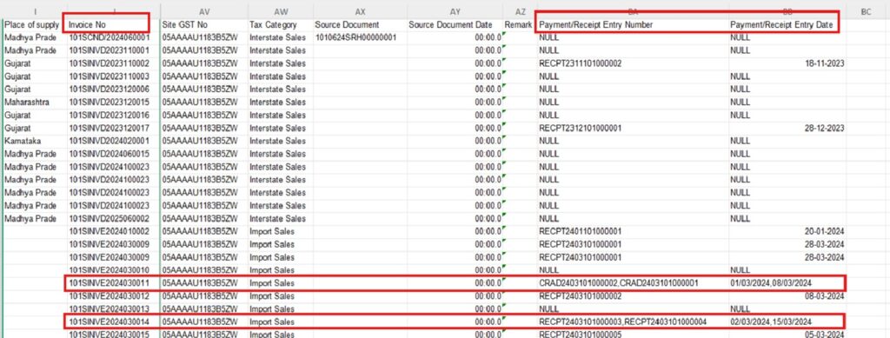
Task: Select the Karnataka place of supply cell
Action: coord(35,142)
